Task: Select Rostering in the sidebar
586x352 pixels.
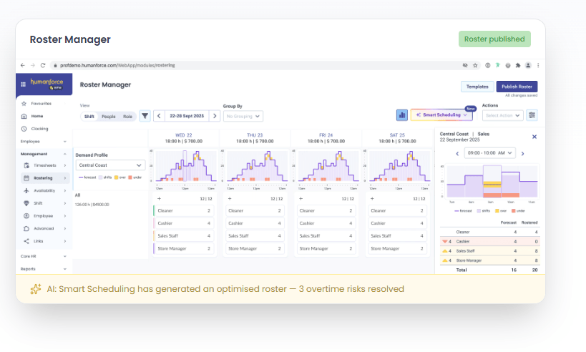Action: coord(45,178)
